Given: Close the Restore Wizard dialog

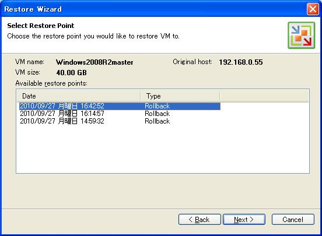Looking at the screenshot, I should pos(313,9).
